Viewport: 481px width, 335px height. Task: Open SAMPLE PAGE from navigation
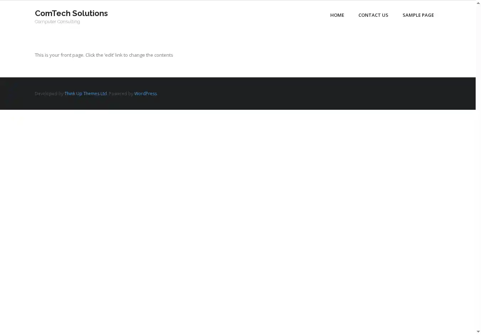[418, 15]
